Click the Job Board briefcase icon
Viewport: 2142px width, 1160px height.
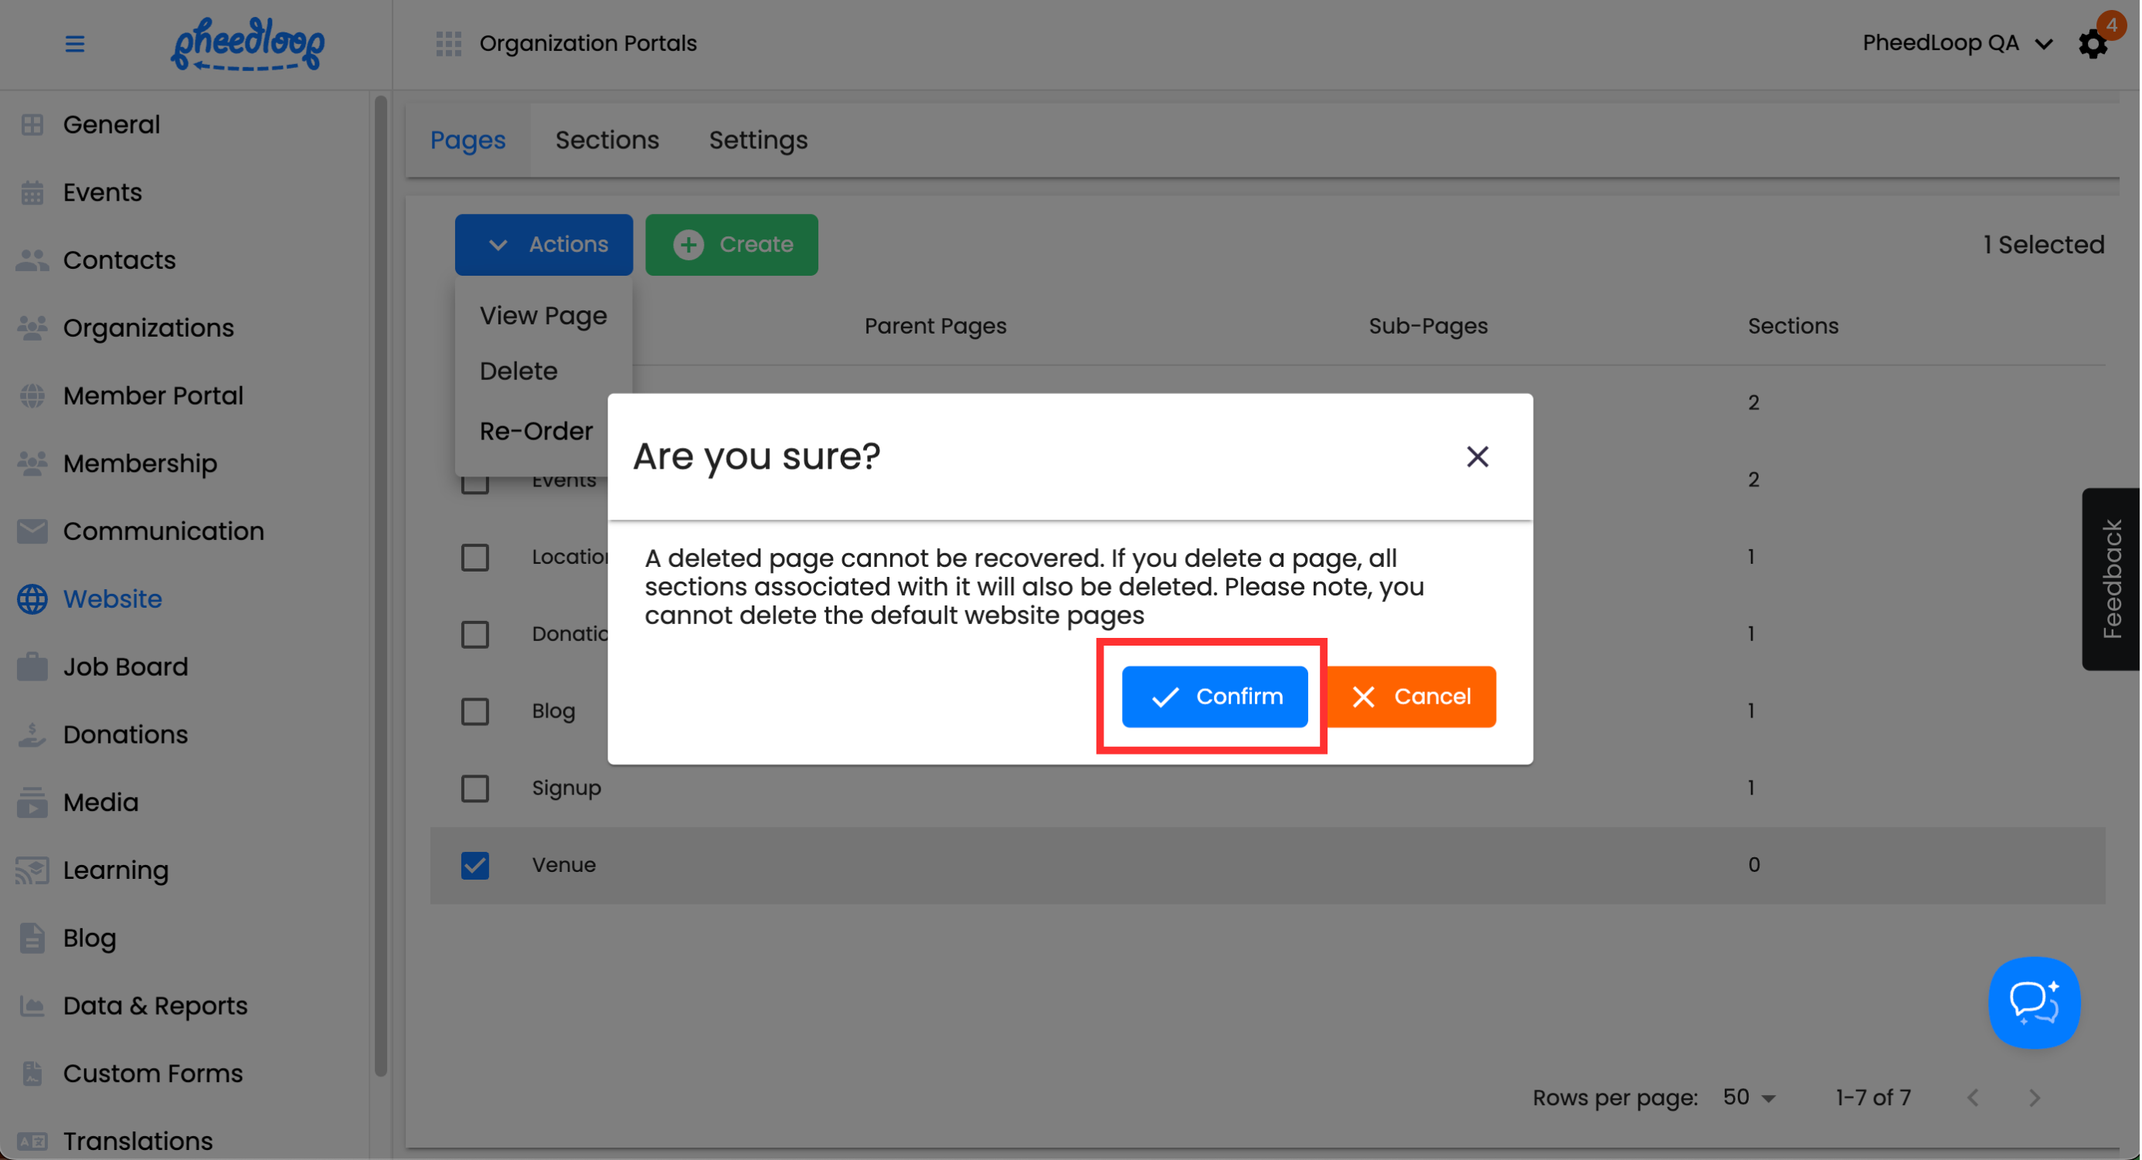(x=32, y=666)
